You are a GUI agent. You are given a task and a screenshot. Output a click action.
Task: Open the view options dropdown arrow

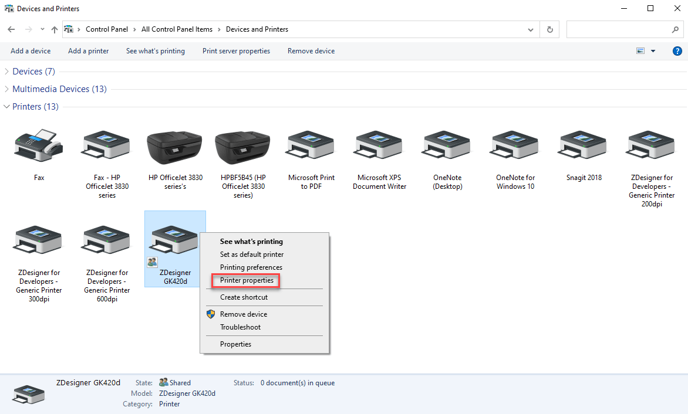(x=653, y=51)
